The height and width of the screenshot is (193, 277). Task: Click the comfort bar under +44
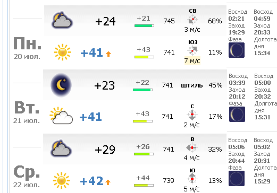click(x=144, y=186)
